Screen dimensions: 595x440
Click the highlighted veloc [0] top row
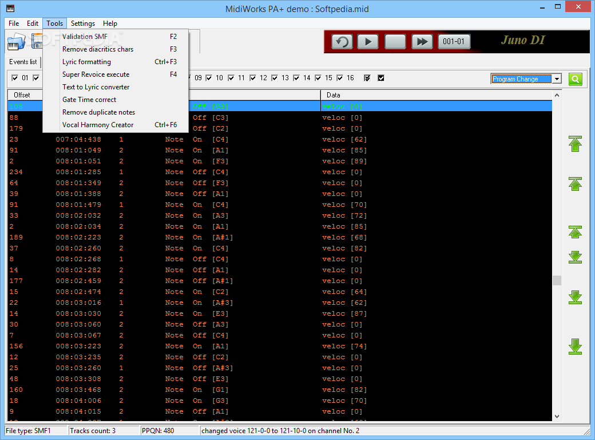coord(342,107)
